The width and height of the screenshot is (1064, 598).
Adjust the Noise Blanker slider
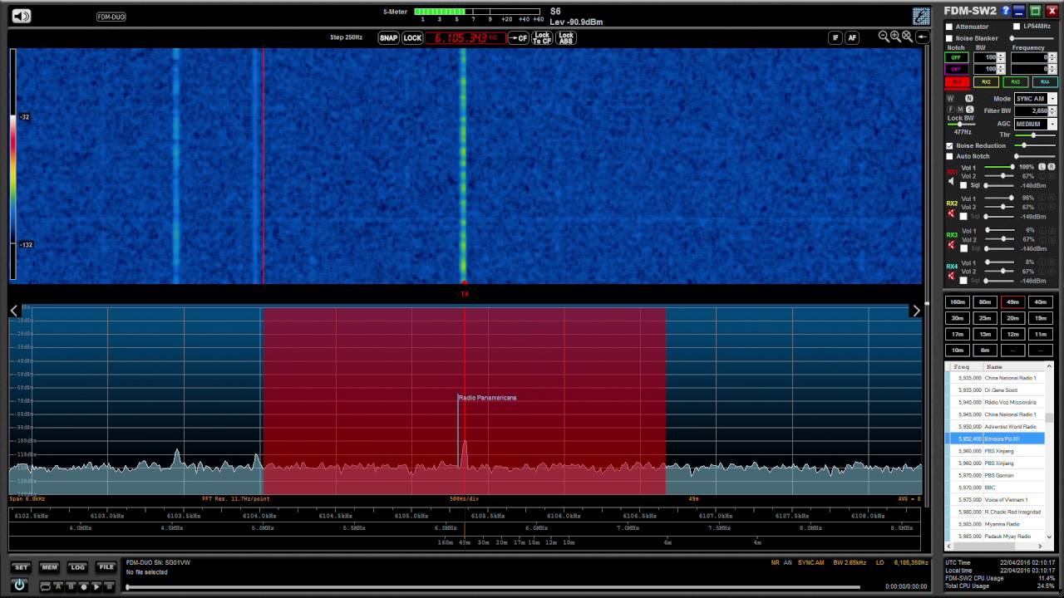[1032, 38]
